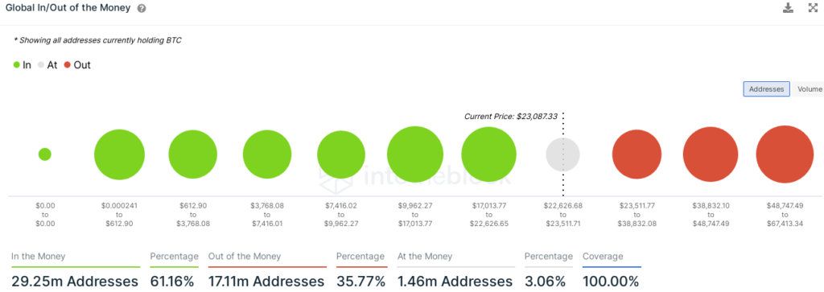Screen dimensions: 824x292
Task: Toggle the Out legend item
Action: coord(77,65)
